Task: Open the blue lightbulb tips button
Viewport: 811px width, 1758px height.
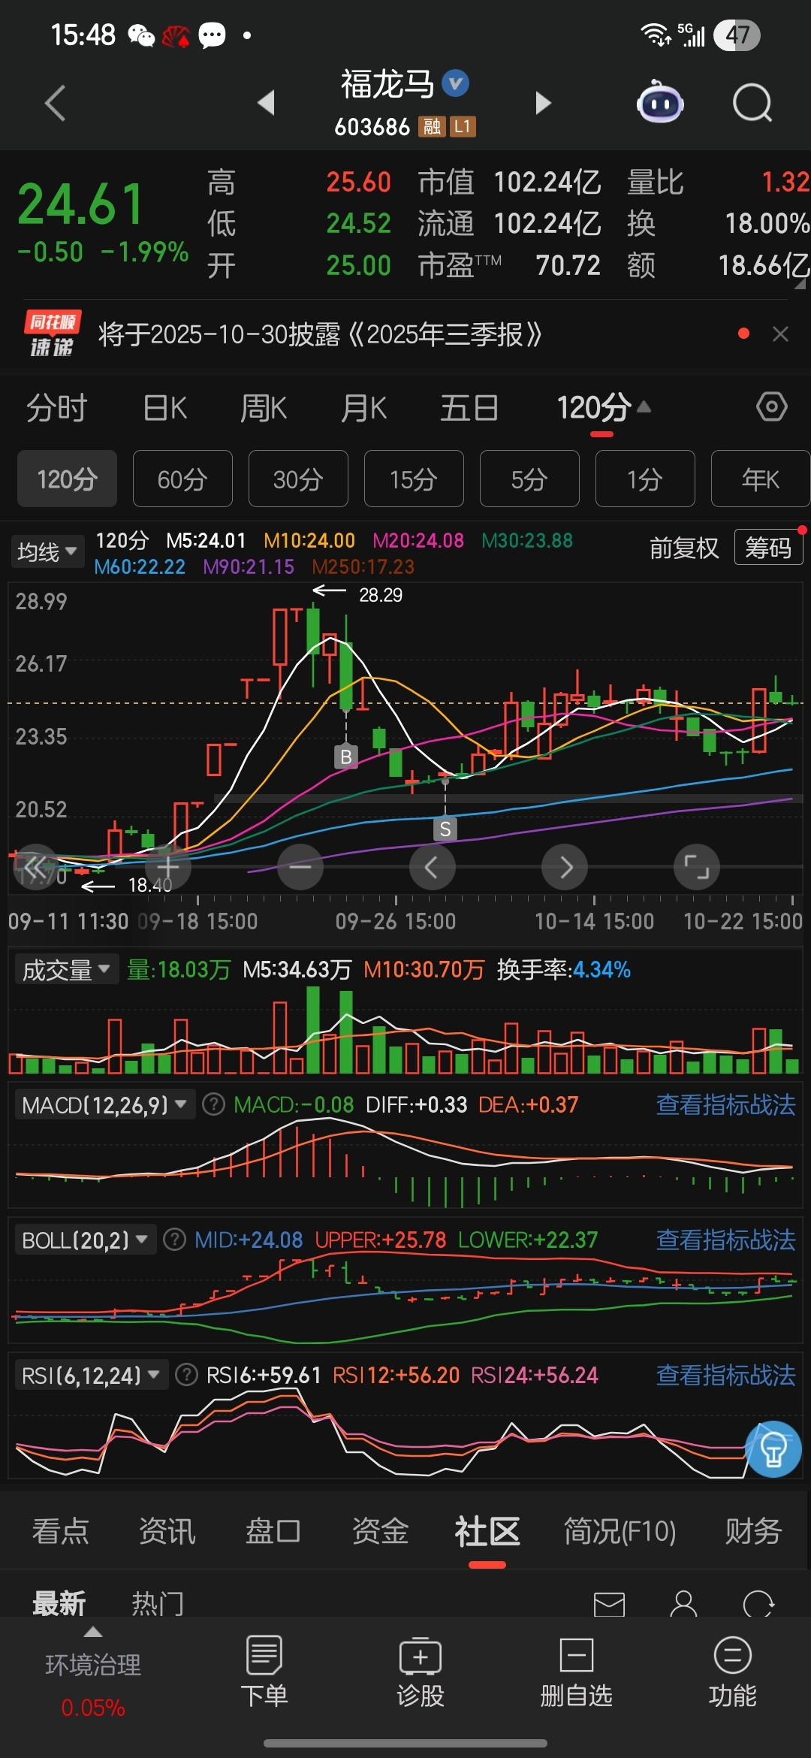Action: click(773, 1449)
